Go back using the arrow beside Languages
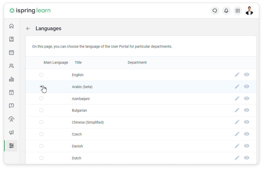The width and height of the screenshot is (263, 169). pyautogui.click(x=28, y=29)
